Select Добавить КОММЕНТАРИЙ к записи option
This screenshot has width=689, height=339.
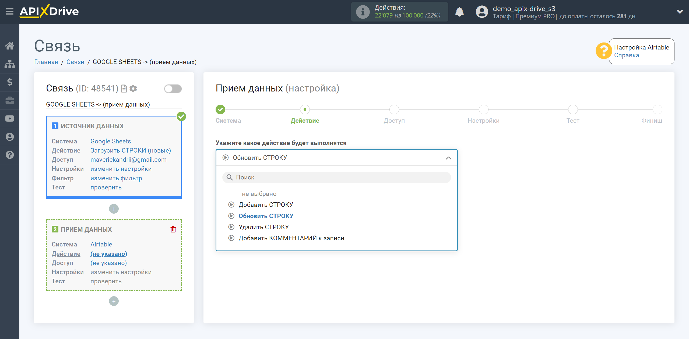coord(291,238)
